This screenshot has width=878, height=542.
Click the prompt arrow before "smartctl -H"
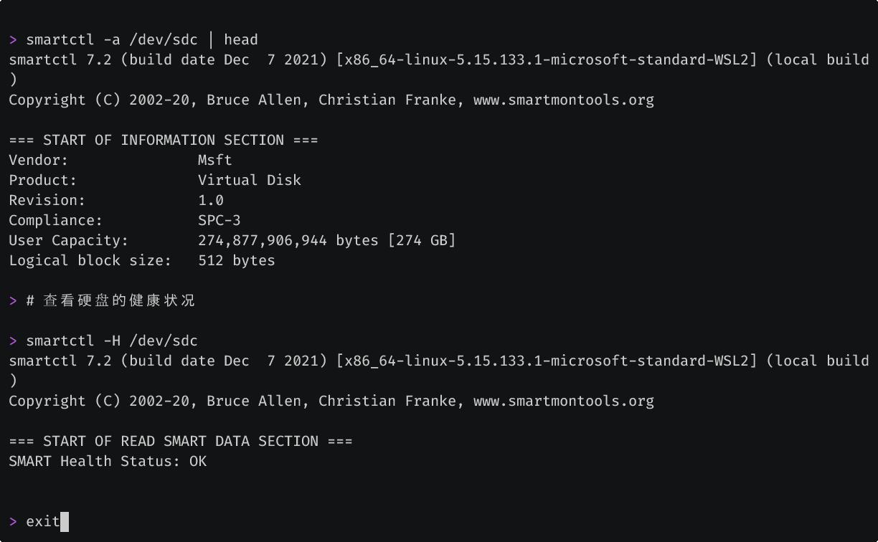pos(13,341)
